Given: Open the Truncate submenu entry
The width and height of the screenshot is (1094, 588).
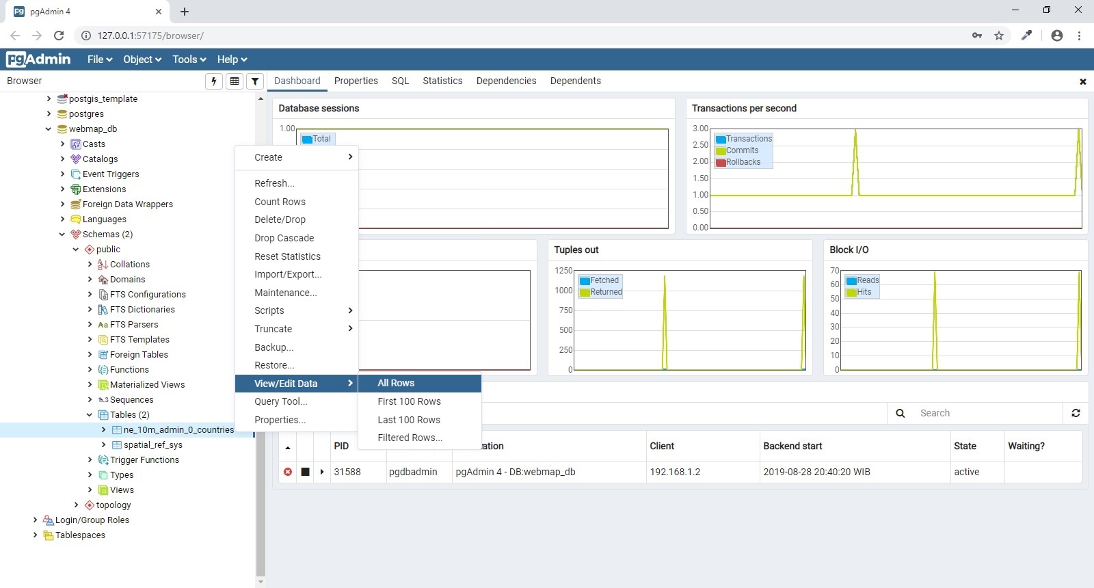Looking at the screenshot, I should click(x=296, y=330).
